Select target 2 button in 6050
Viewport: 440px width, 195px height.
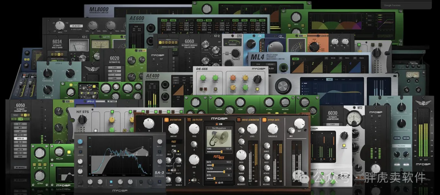click(x=25, y=115)
